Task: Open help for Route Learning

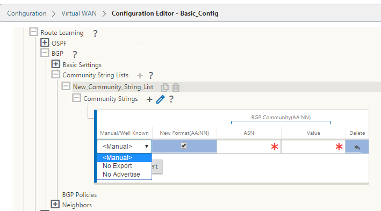Action: 95,33
